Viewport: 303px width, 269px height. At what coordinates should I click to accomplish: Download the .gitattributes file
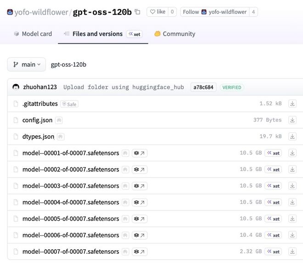[x=292, y=103]
